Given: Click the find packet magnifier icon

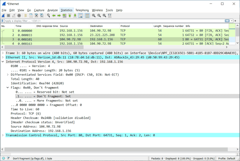Looking at the screenshot, I should 48,15.
